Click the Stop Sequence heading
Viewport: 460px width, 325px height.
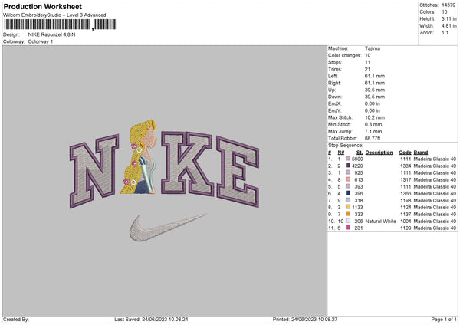(346, 146)
